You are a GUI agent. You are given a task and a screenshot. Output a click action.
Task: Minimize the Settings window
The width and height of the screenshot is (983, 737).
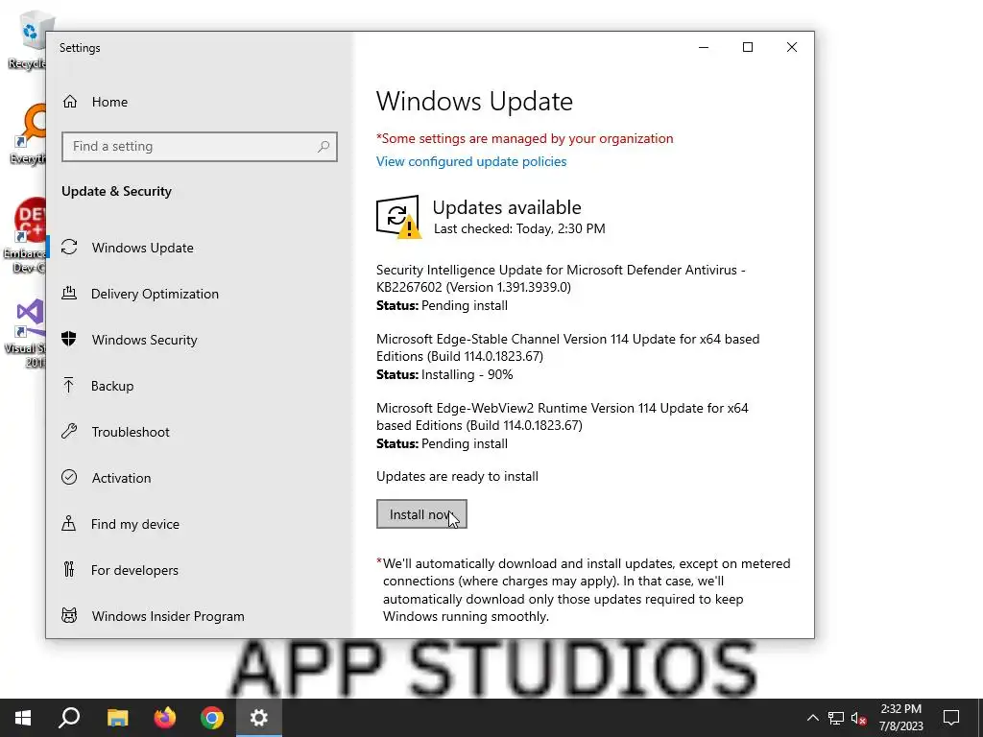coord(704,48)
